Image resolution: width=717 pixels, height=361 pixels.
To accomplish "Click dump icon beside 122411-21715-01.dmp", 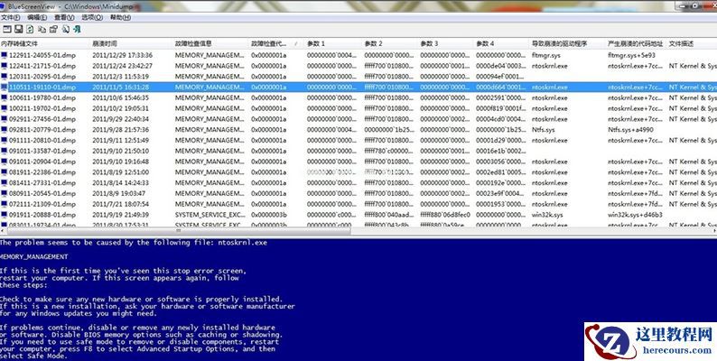I will (x=5, y=66).
